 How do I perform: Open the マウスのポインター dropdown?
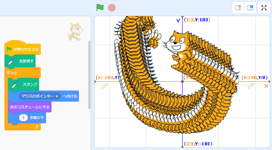tap(40, 96)
